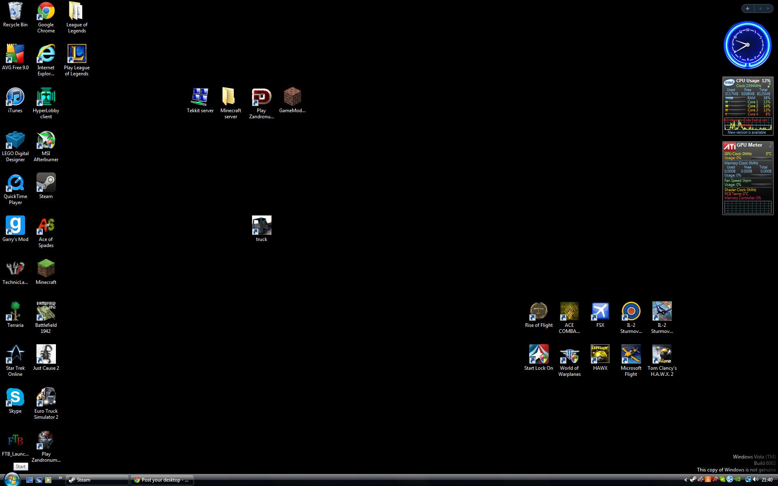Screen dimensions: 778x486
Task: Click Switch between windows in Quick Launch
Action: tap(39, 480)
